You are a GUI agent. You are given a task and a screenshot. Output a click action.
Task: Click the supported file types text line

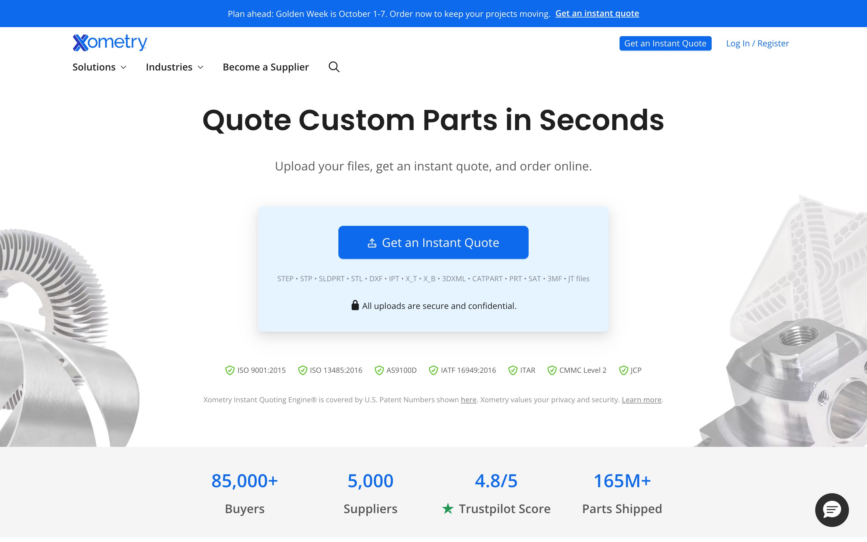point(433,279)
